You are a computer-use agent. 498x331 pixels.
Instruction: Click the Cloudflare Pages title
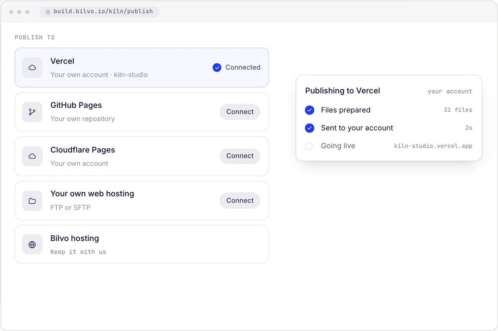point(83,150)
